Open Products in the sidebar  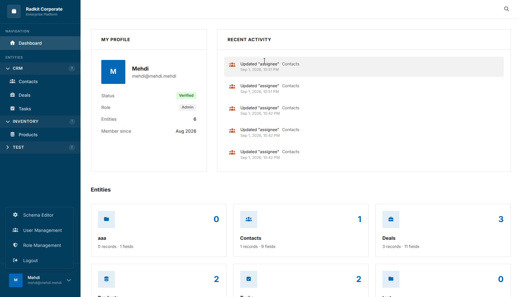point(40,135)
